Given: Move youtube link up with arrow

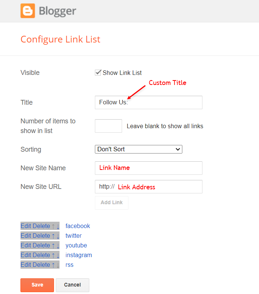Looking at the screenshot, I should point(53,246).
